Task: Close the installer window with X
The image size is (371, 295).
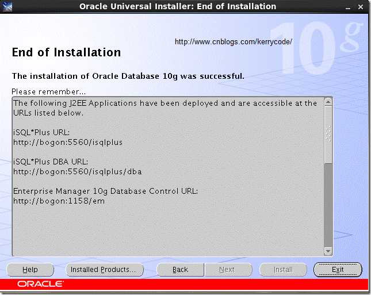Action: 360,7
